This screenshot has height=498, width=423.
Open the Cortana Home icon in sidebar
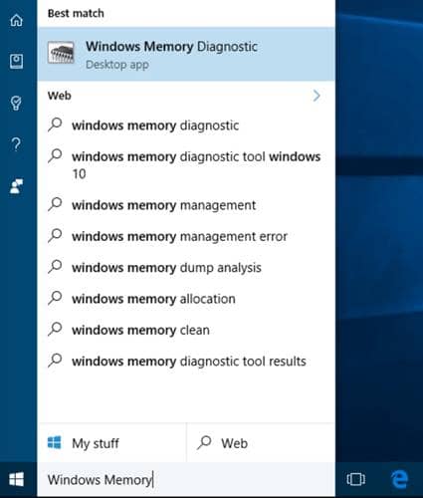point(16,20)
